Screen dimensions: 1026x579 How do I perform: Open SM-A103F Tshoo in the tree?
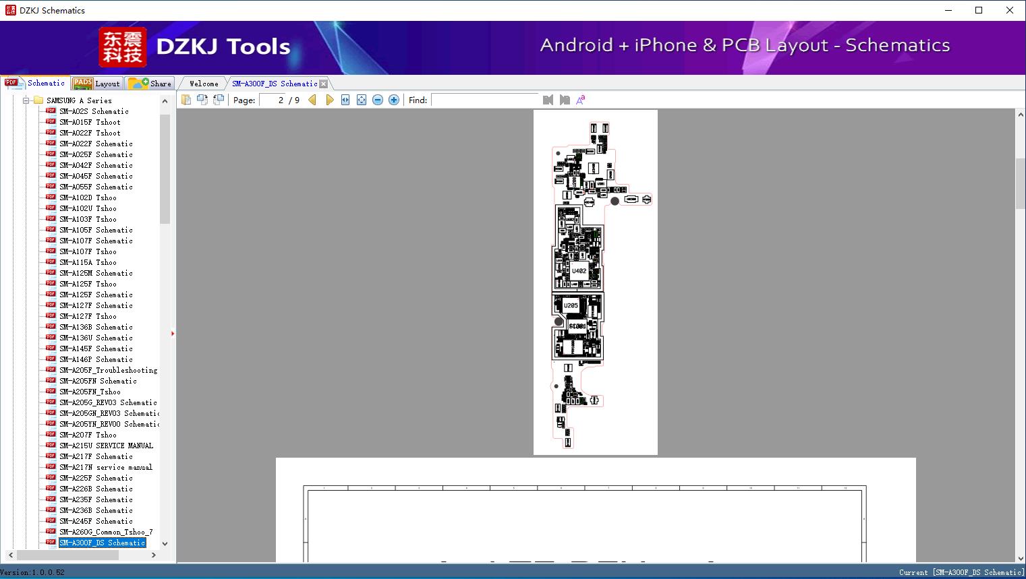pos(88,219)
